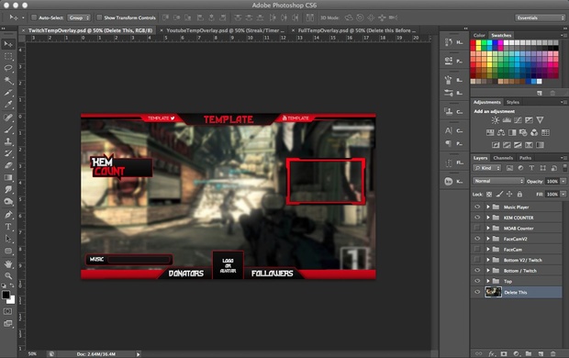Hide the KEM COUNTER group
Image resolution: width=569 pixels, height=358 pixels.
click(x=477, y=218)
